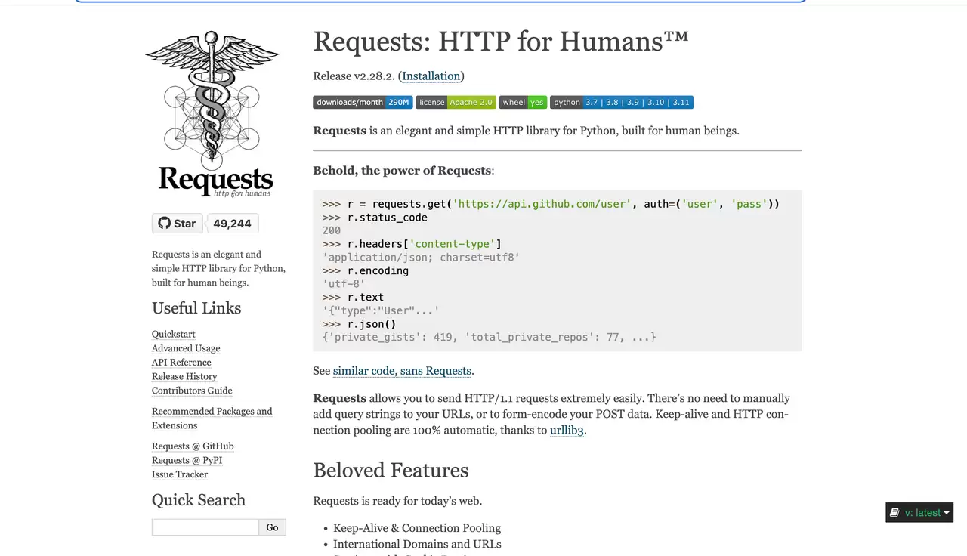Click the license Apache 2.0 badge

(456, 102)
